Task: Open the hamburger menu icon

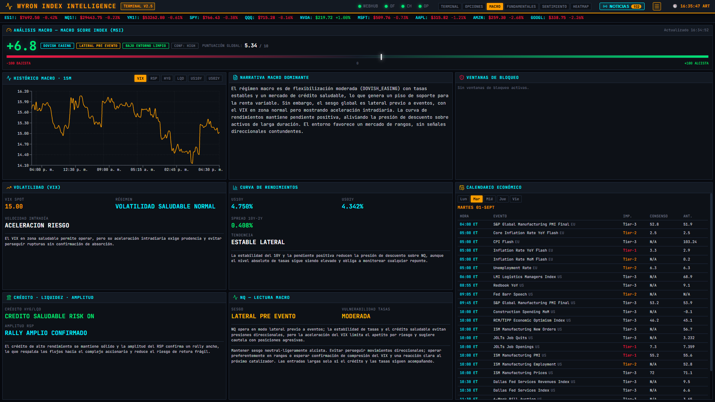Action: click(657, 6)
